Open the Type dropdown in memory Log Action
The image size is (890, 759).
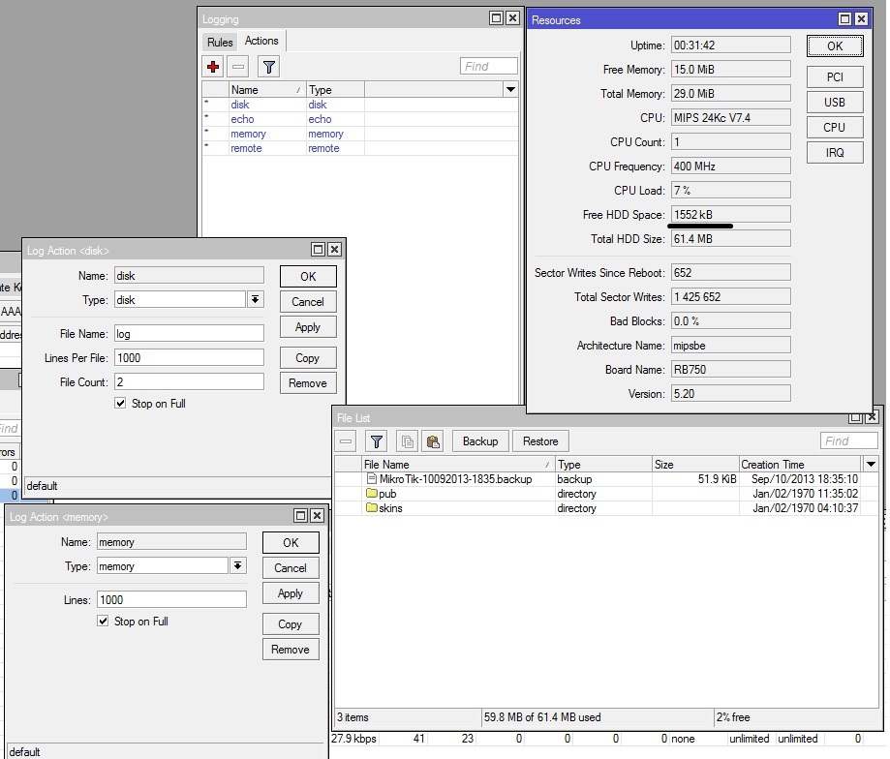click(238, 566)
